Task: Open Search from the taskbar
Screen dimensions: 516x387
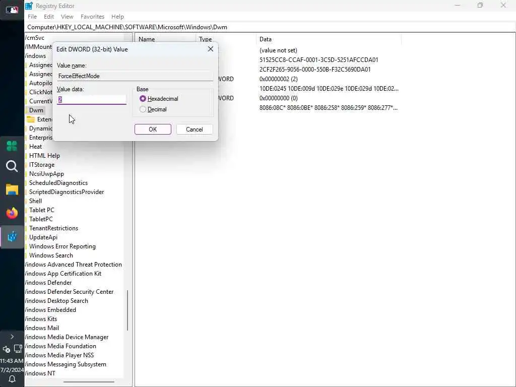Action: coord(12,166)
